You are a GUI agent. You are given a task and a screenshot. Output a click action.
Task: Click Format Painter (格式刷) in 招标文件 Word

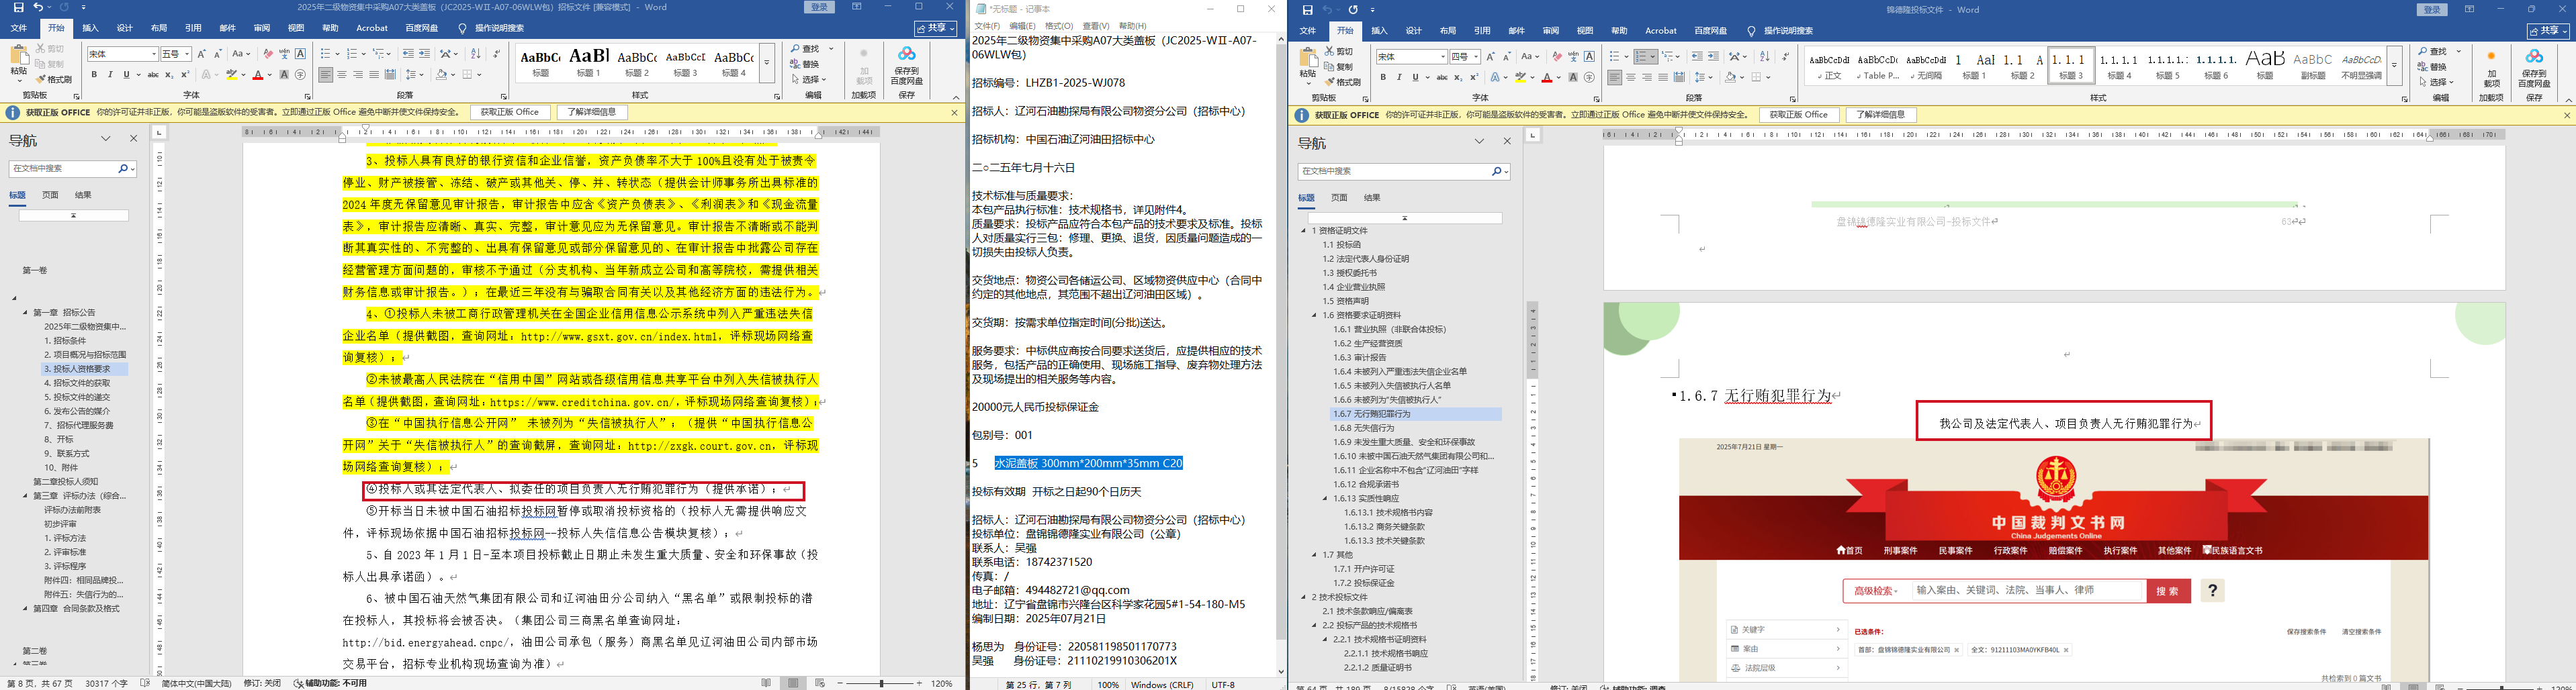(x=54, y=80)
